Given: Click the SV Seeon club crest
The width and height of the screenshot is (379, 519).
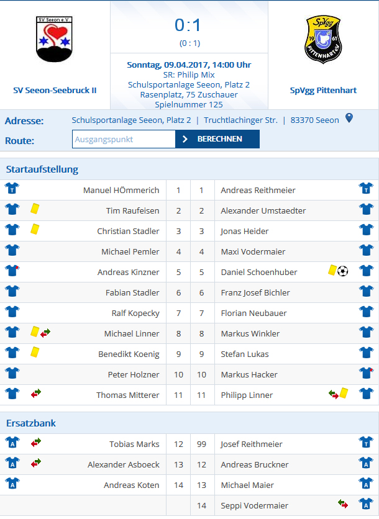Looking at the screenshot, I should coord(54,39).
